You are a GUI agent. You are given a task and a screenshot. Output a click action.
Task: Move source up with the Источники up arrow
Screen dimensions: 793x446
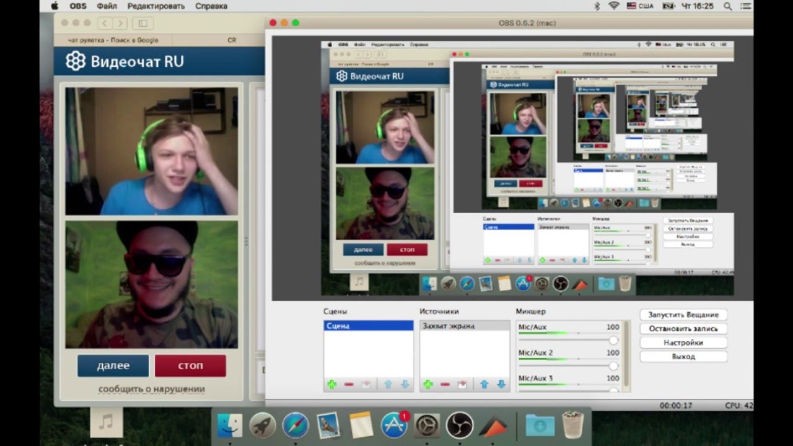(x=484, y=385)
